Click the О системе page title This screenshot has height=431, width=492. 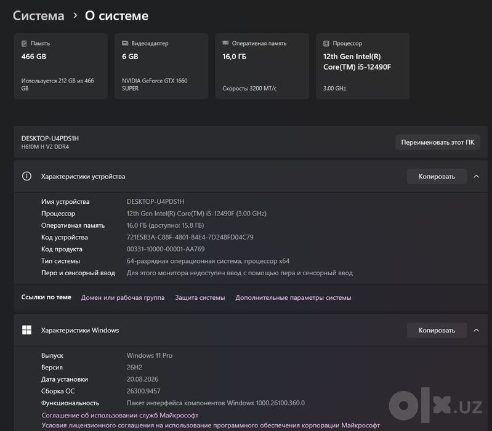[x=116, y=15]
